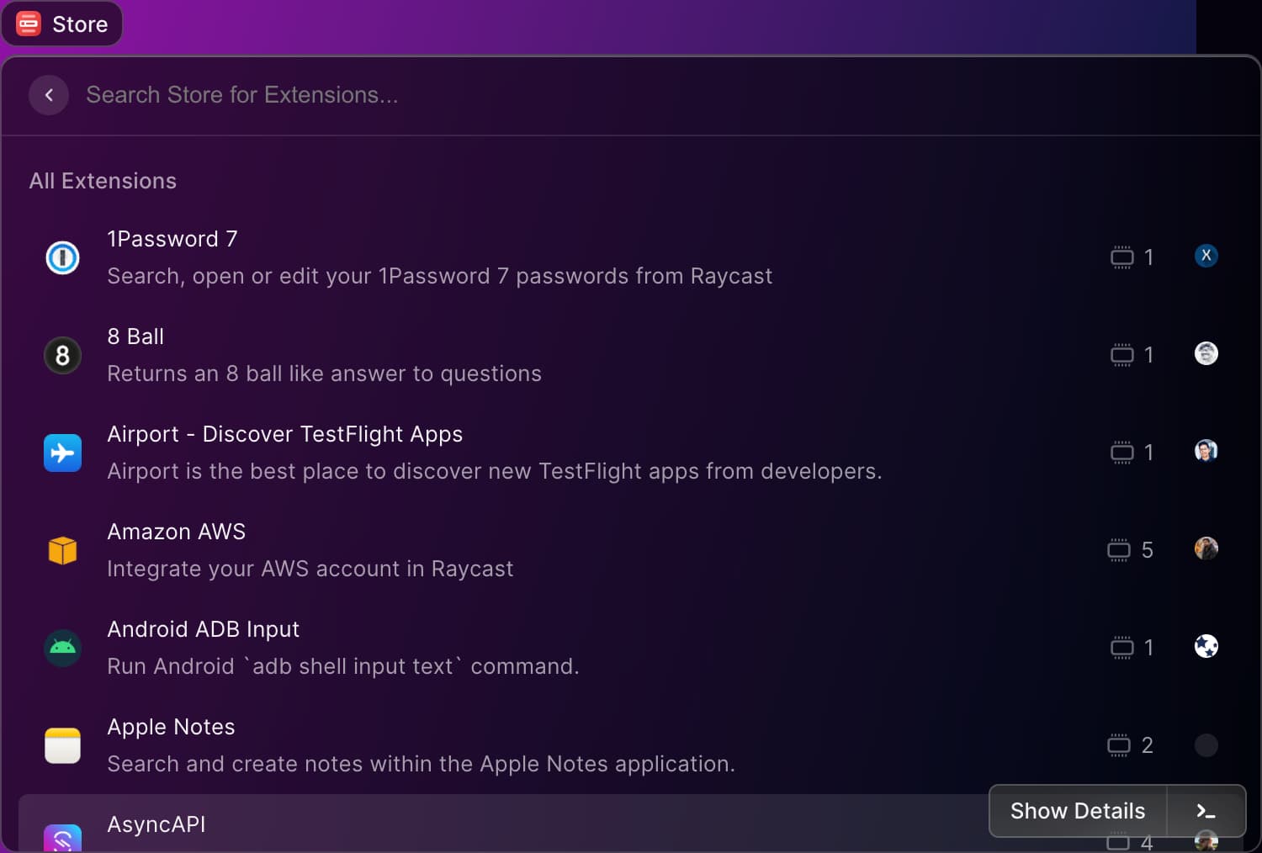Click the 1Password 7 extension icon

[x=62, y=257]
